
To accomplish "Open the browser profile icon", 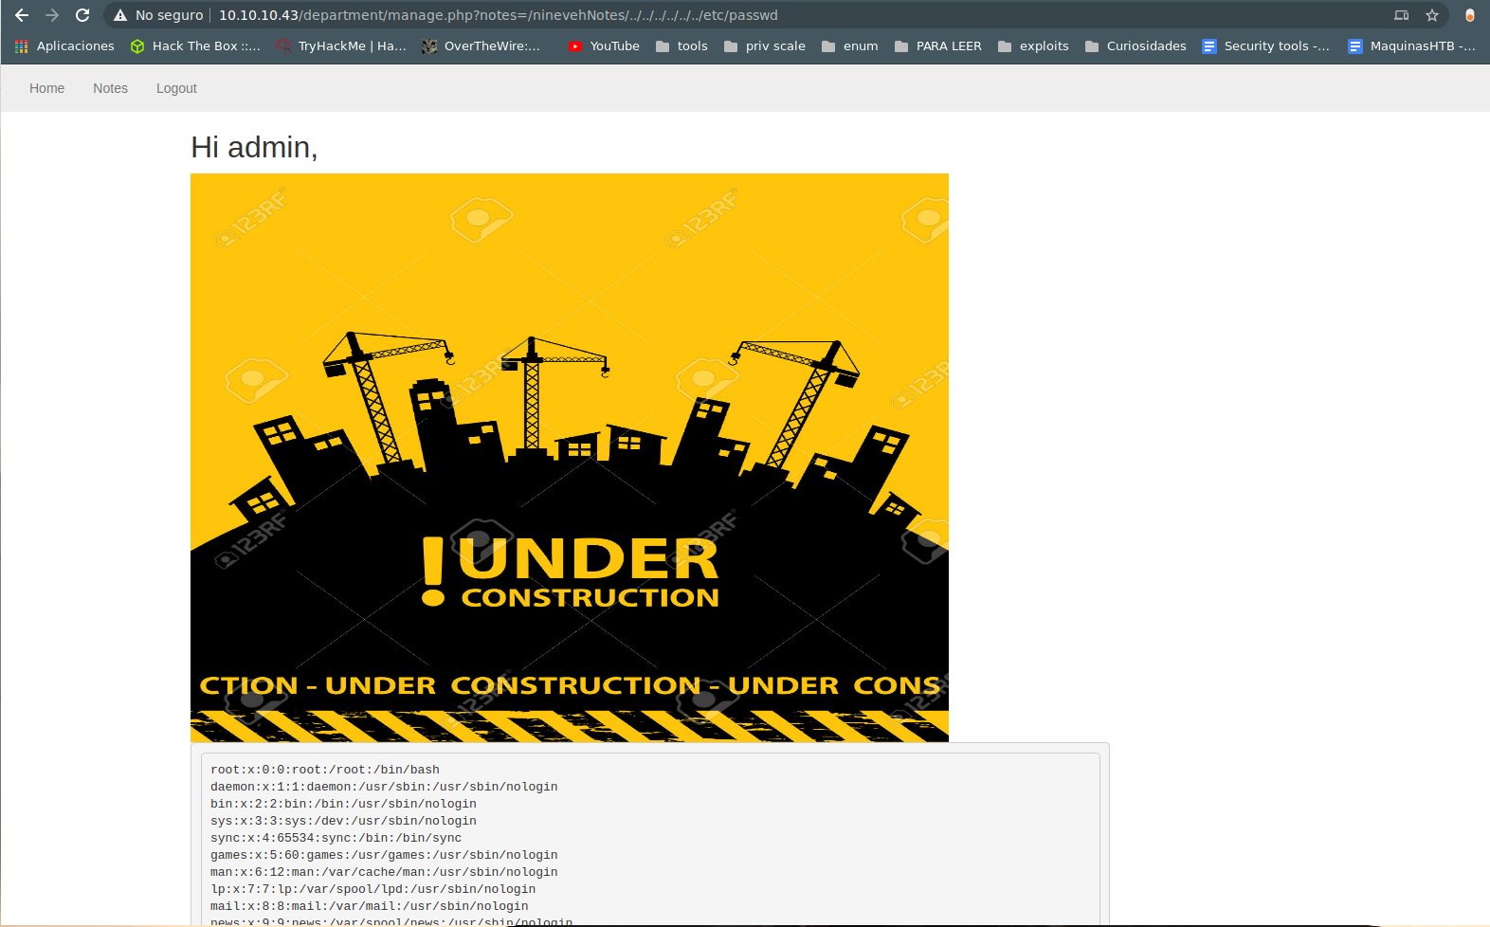I will pos(1469,15).
